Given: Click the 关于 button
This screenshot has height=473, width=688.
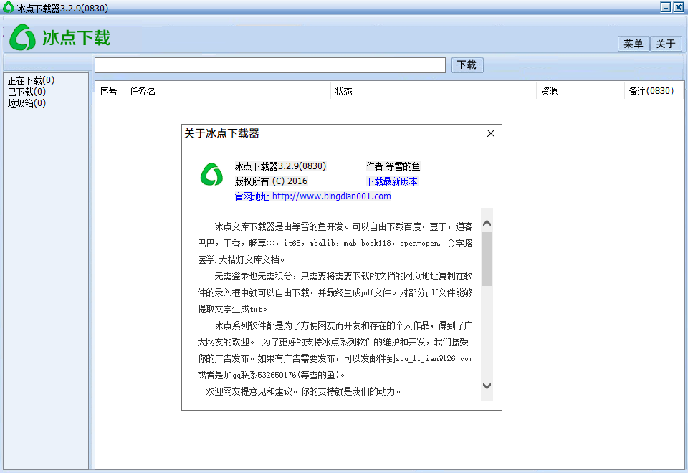Looking at the screenshot, I should [x=666, y=44].
